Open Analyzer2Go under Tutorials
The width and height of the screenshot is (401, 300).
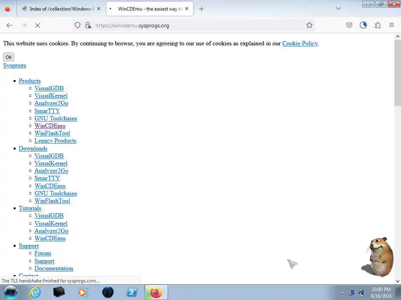(x=51, y=230)
